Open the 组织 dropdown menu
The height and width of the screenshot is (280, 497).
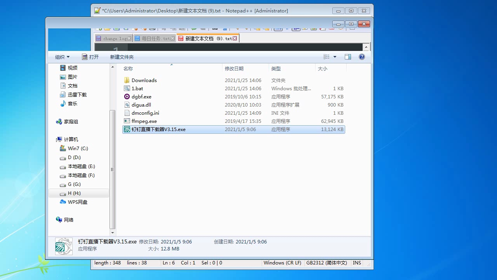tap(63, 57)
